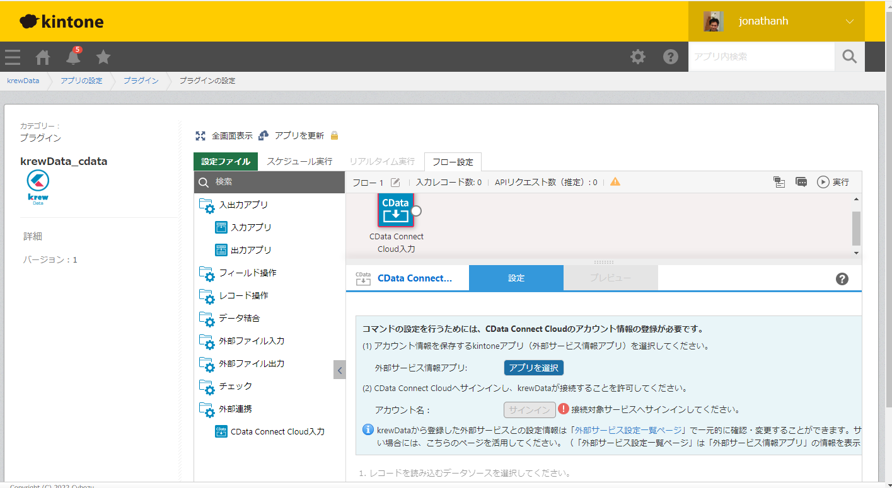892x488 pixels.
Task: Click the flow layout icon left of comment icon
Action: [x=780, y=182]
